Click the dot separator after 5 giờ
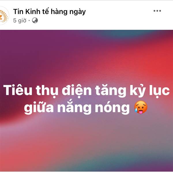This screenshot has width=173, height=173. [29, 20]
